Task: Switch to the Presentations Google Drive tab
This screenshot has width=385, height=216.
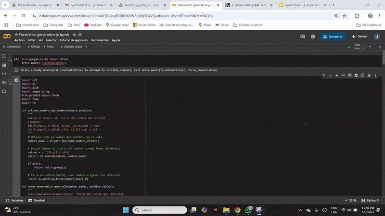Action: coord(36,5)
